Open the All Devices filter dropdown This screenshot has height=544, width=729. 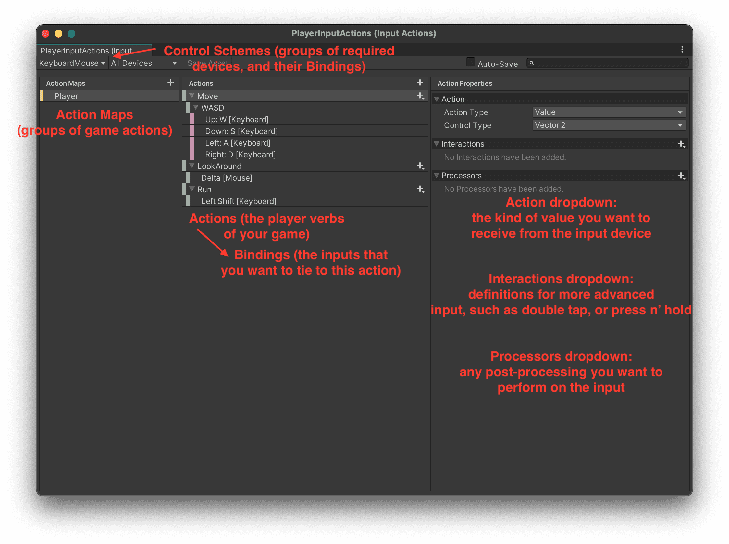click(144, 63)
